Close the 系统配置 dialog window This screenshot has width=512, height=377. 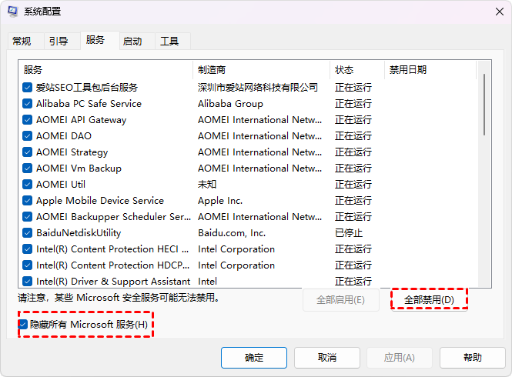tap(494, 12)
